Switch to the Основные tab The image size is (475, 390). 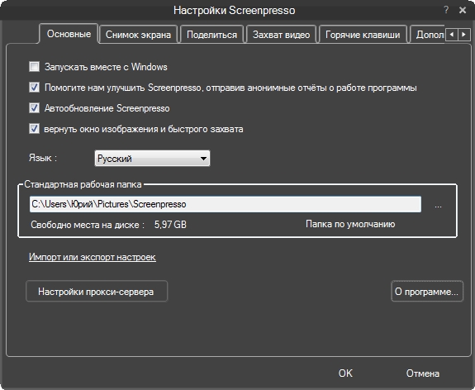click(x=69, y=34)
